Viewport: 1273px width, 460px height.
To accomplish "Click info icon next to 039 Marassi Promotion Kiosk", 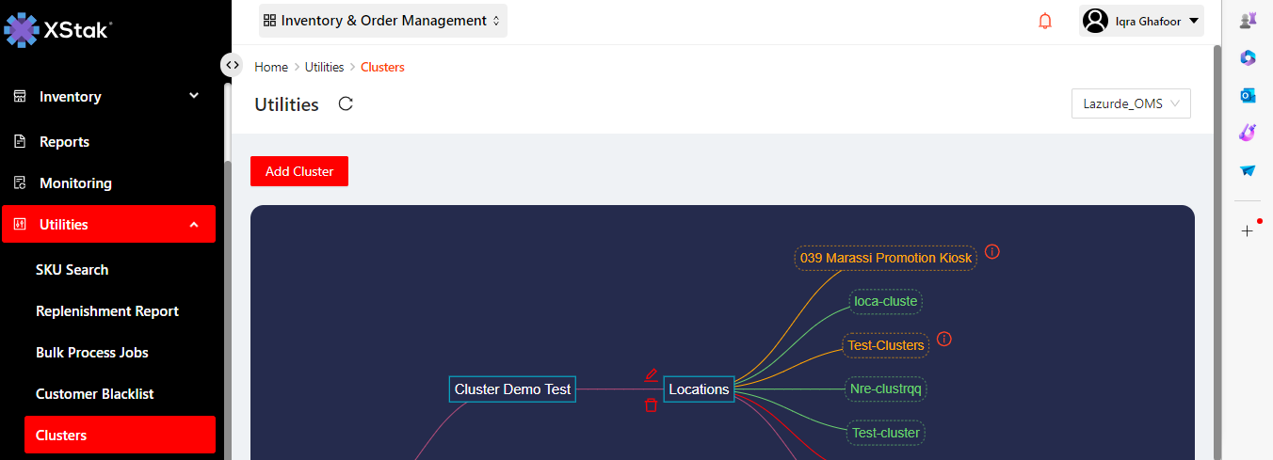I will tap(992, 252).
